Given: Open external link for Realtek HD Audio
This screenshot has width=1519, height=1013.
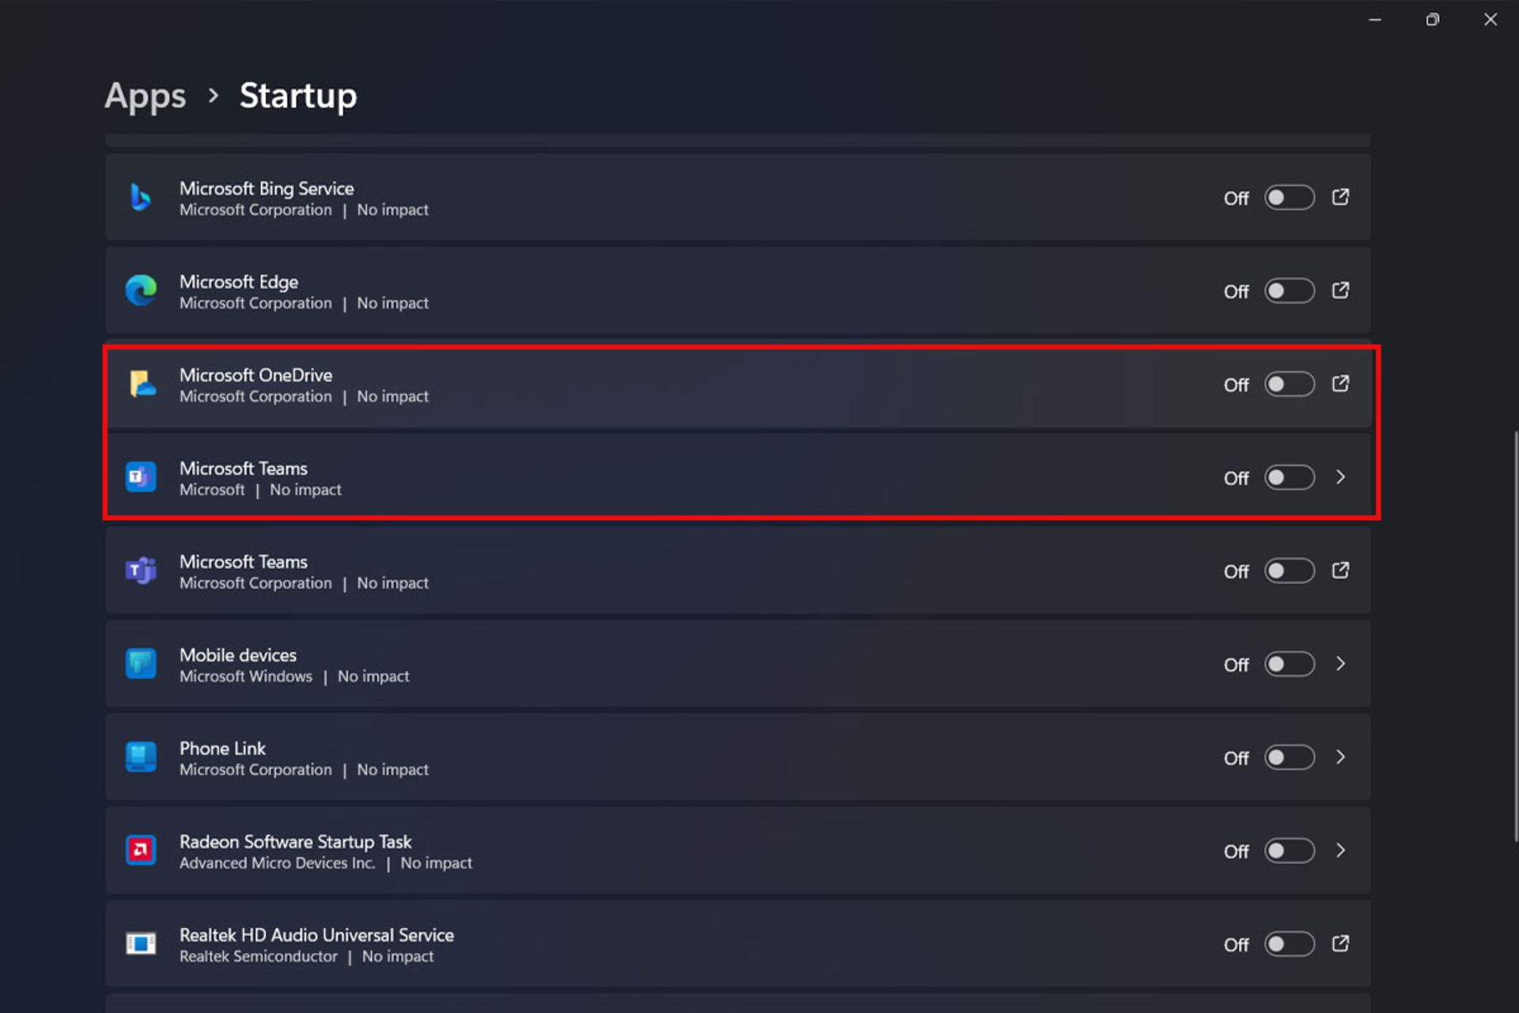Looking at the screenshot, I should 1340,943.
